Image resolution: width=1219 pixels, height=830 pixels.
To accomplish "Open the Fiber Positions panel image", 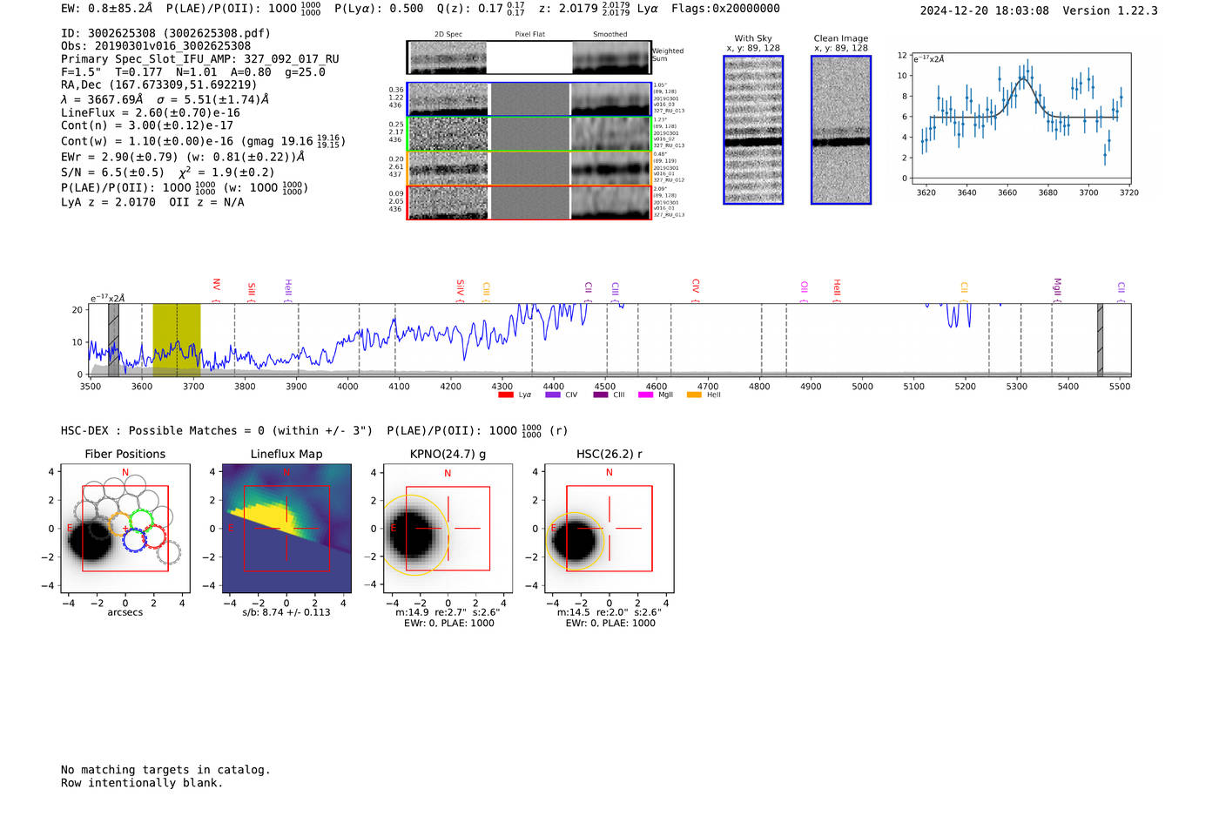I will pos(125,529).
